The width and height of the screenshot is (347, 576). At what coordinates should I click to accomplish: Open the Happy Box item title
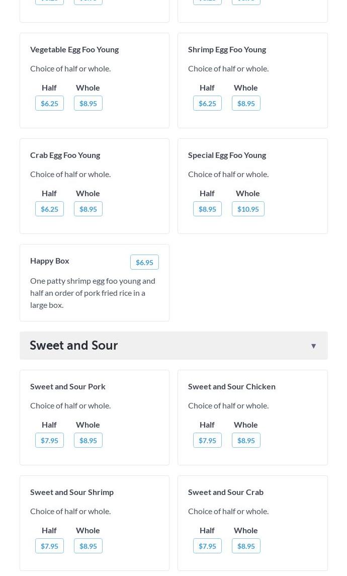[x=50, y=261]
